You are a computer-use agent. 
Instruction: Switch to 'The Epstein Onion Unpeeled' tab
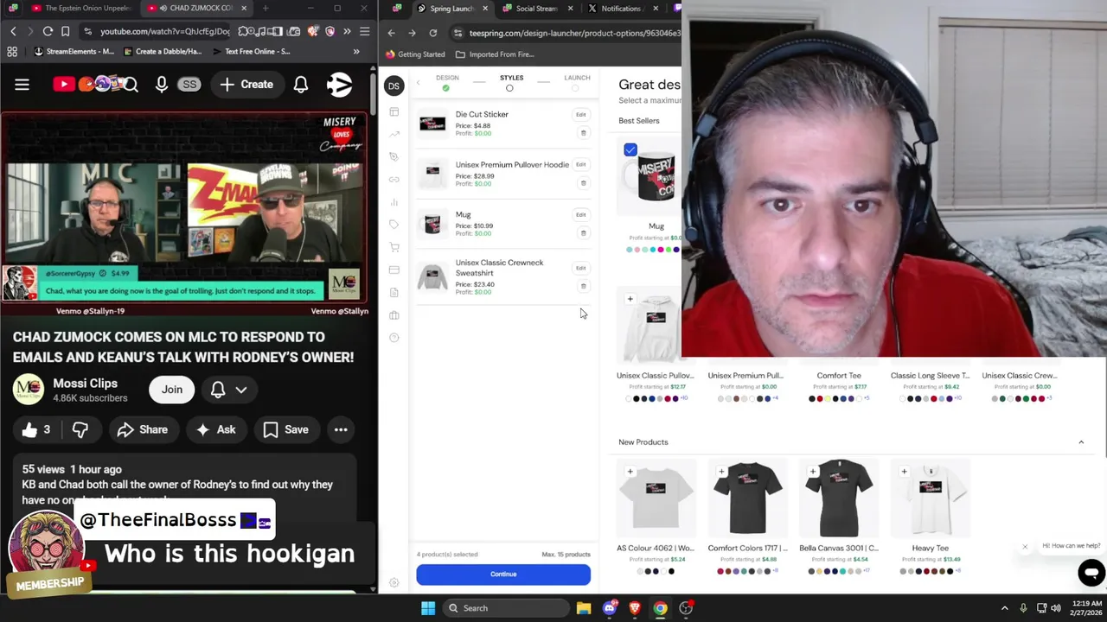point(80,9)
